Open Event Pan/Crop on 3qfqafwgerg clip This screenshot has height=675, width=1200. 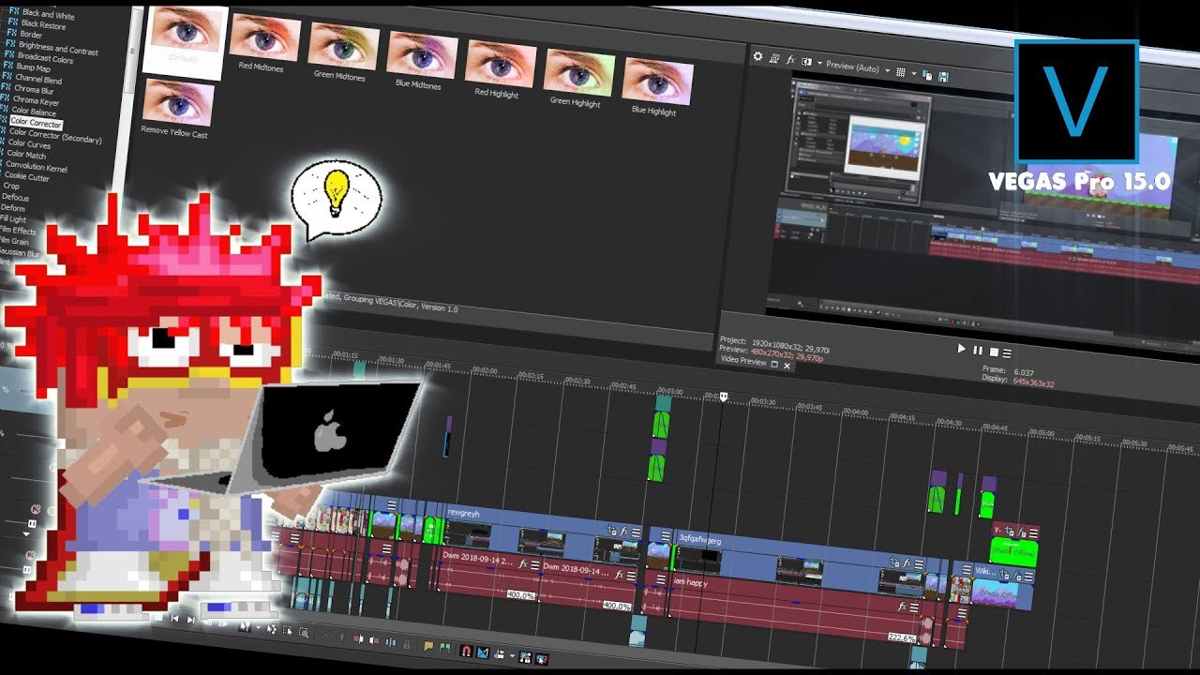[894, 562]
